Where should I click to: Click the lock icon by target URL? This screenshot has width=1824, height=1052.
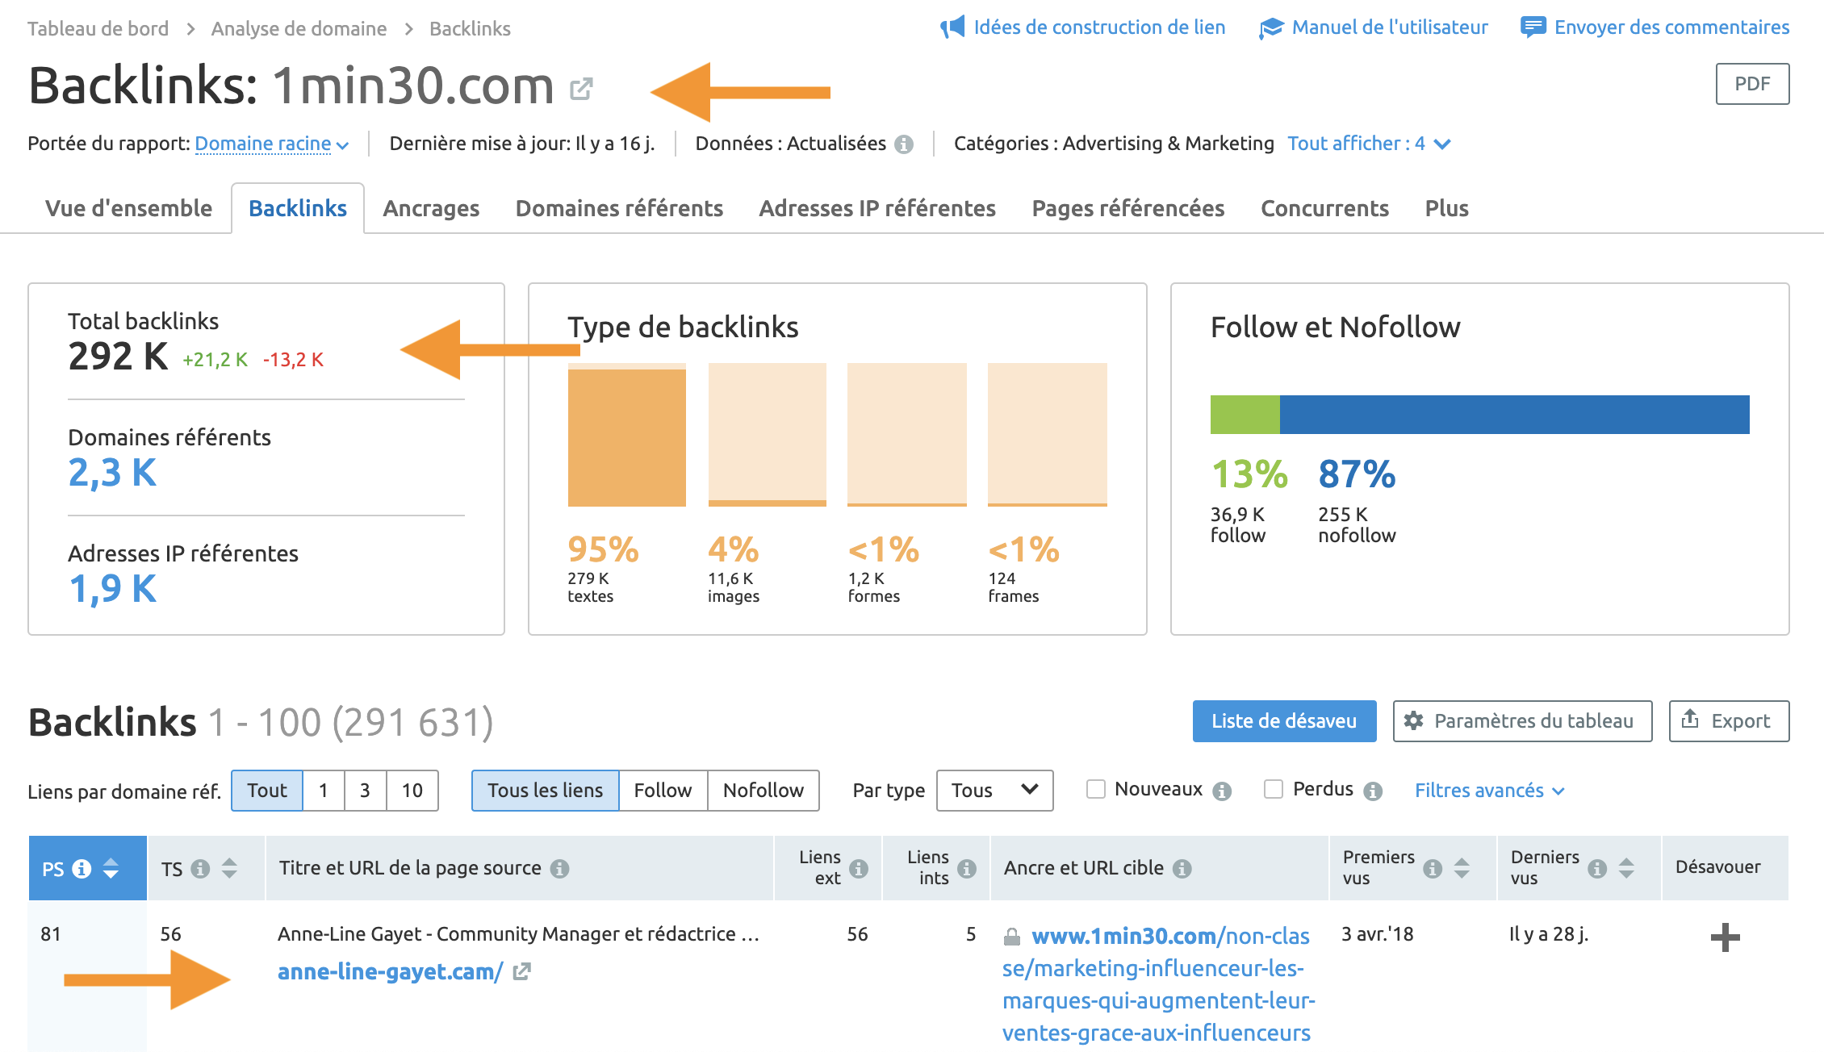tap(1011, 937)
